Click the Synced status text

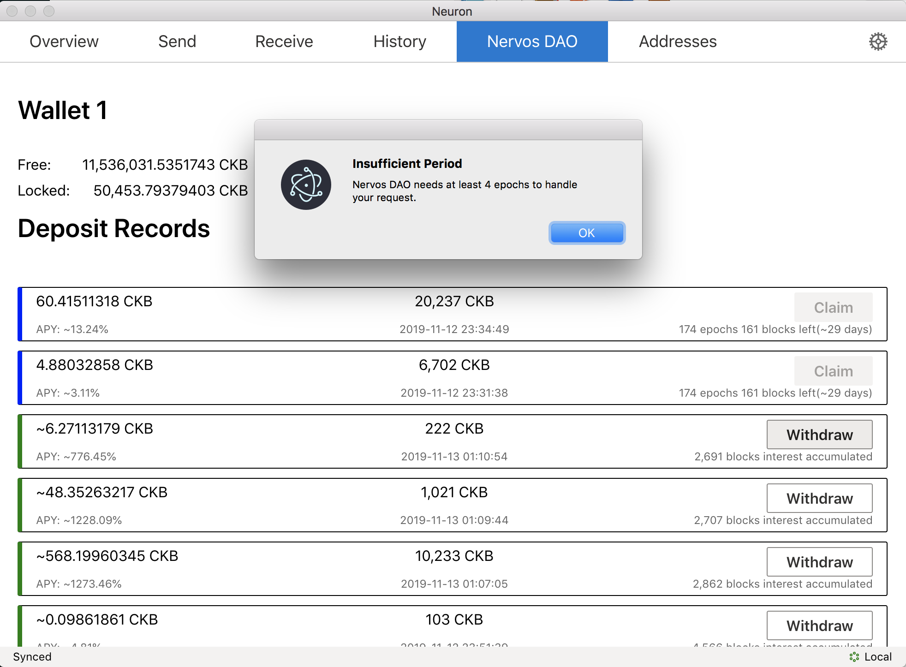32,657
